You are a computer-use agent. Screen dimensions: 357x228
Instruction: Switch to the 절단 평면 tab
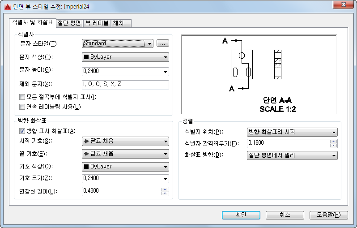69,22
